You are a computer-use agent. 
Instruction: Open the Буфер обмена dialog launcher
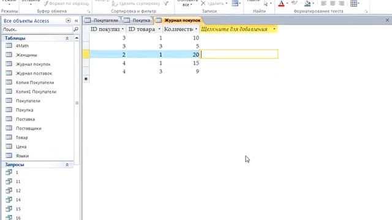[88, 12]
